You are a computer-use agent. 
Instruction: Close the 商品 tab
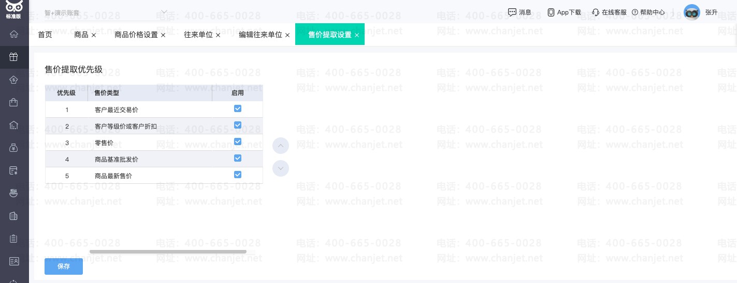tap(94, 35)
